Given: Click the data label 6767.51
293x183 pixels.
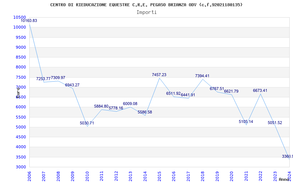Looking at the screenshot, I should coord(217,89).
